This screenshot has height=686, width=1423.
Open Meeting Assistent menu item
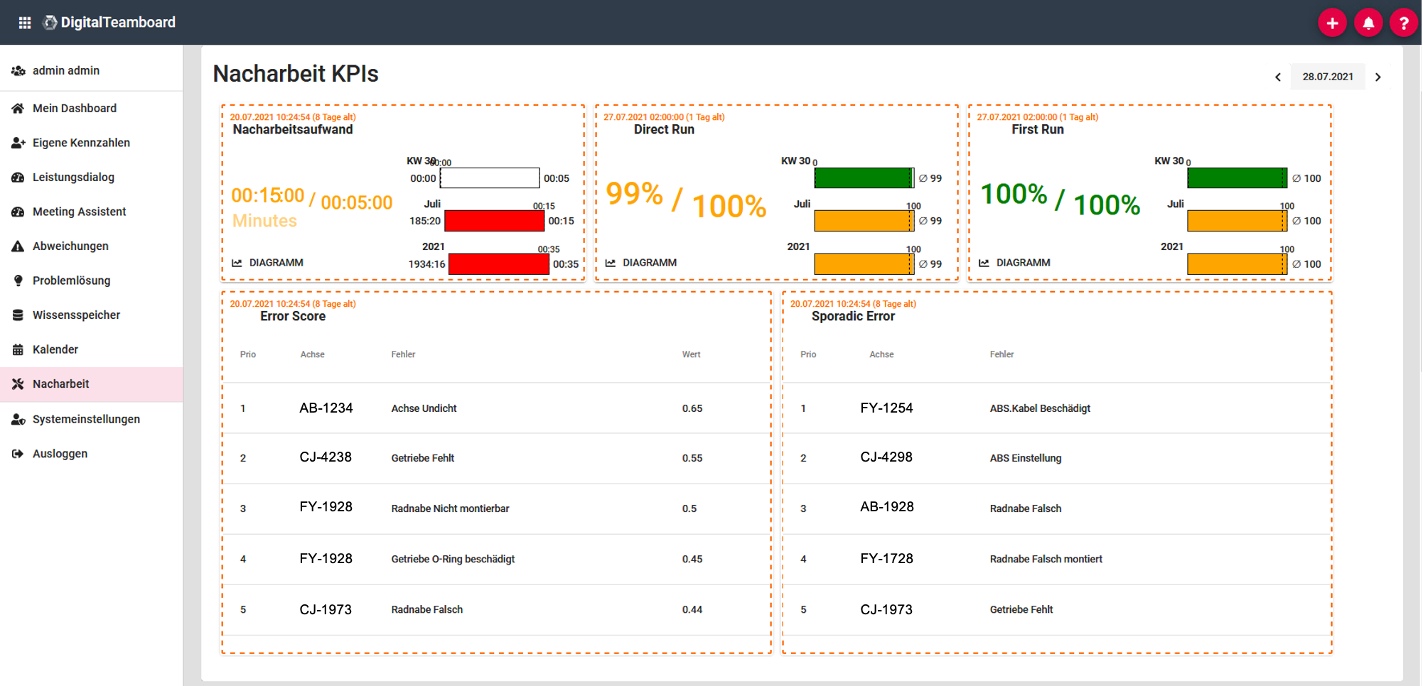92,212
